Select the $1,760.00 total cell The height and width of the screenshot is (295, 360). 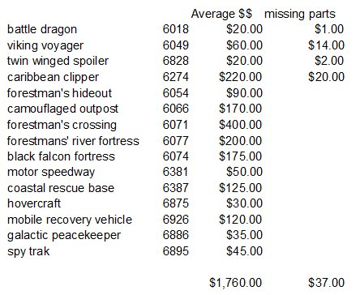point(235,283)
